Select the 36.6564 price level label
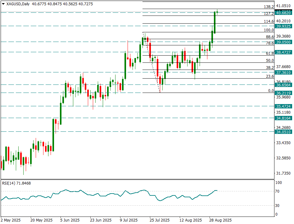 [283, 85]
